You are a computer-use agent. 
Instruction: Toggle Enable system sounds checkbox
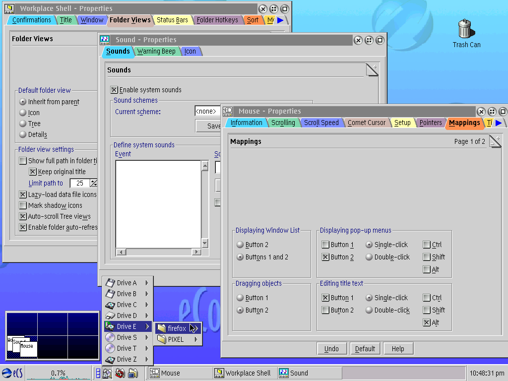point(114,90)
